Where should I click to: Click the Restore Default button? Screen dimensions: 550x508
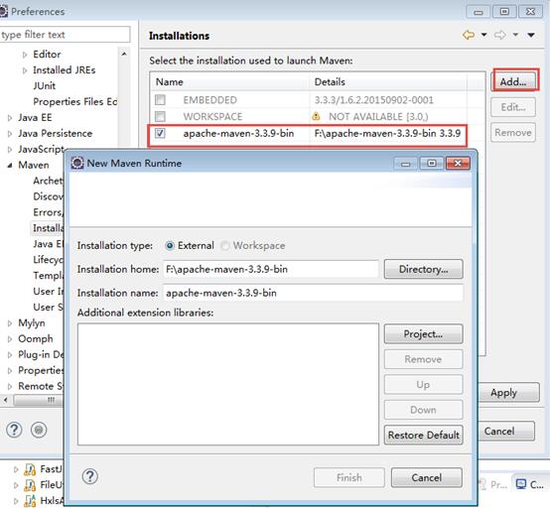[423, 436]
